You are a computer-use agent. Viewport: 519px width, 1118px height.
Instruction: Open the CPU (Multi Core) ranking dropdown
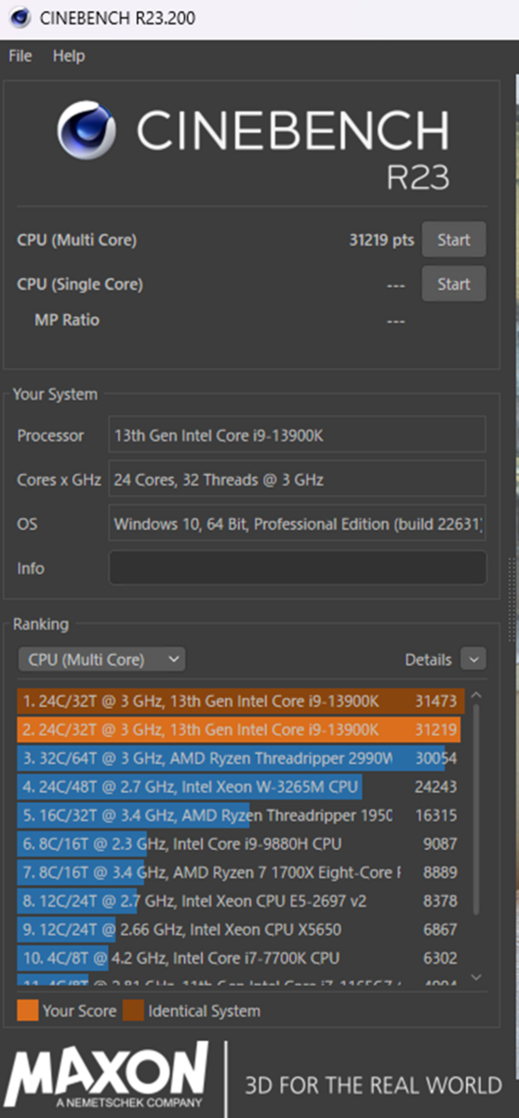pos(101,660)
